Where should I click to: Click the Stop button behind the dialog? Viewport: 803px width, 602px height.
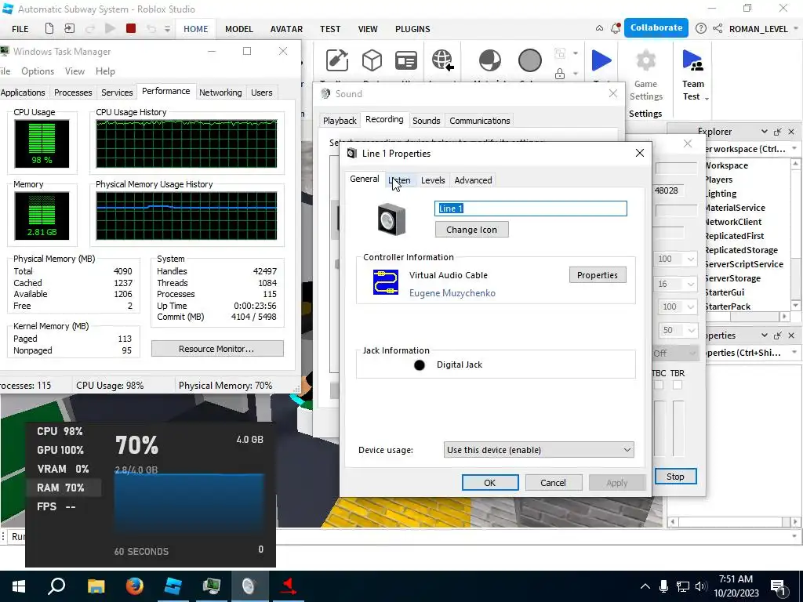675,477
